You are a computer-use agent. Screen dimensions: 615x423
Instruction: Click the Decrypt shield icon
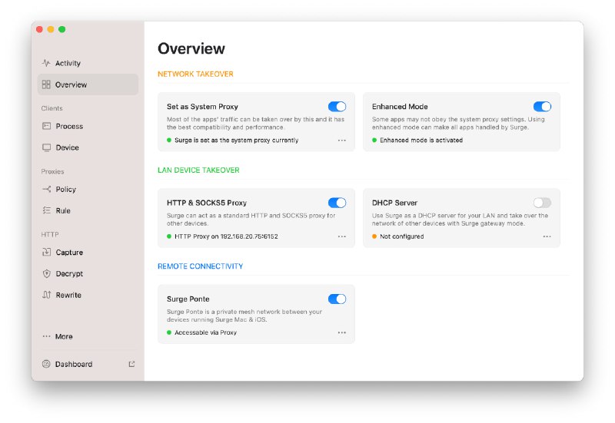pos(46,273)
